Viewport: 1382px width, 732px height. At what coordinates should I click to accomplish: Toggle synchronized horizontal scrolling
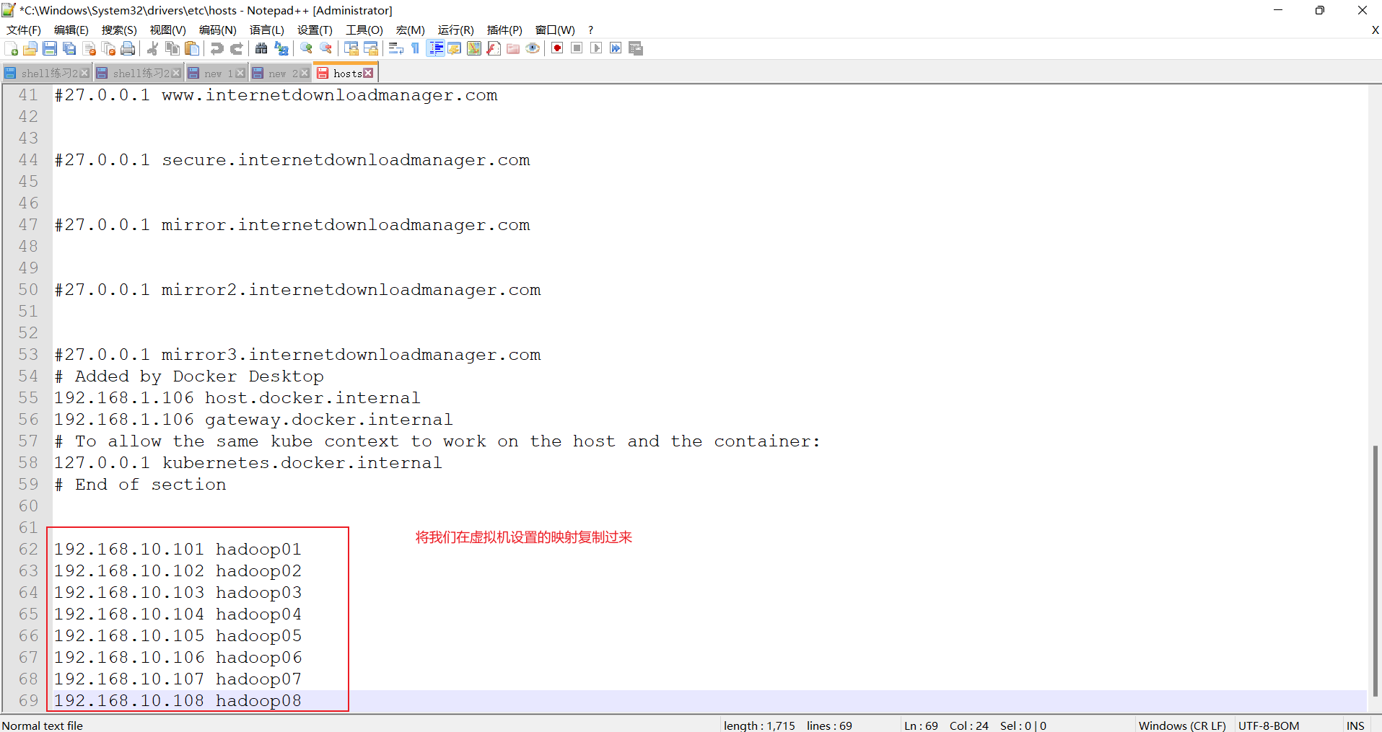(x=370, y=48)
